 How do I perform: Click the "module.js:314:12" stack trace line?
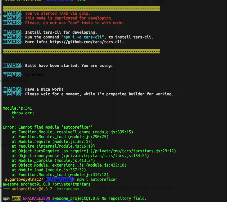[60, 175]
